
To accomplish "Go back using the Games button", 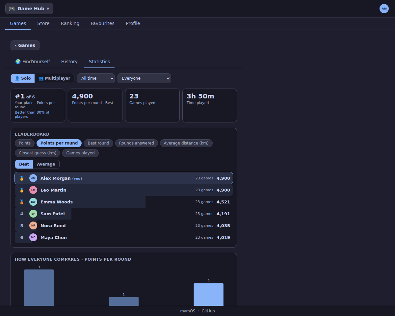I will 25,45.
